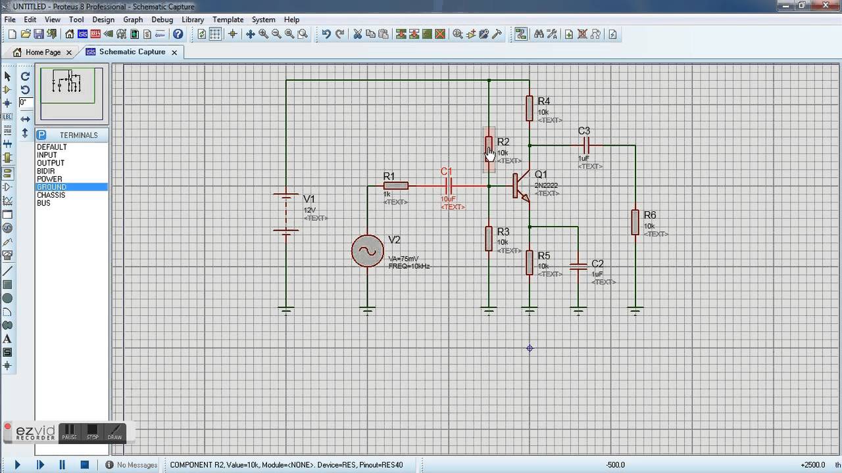842x473 pixels.
Task: Open the Template menu
Action: click(x=228, y=20)
